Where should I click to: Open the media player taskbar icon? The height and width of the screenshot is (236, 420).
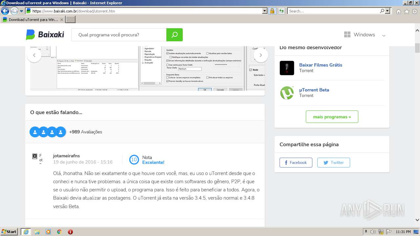48,232
